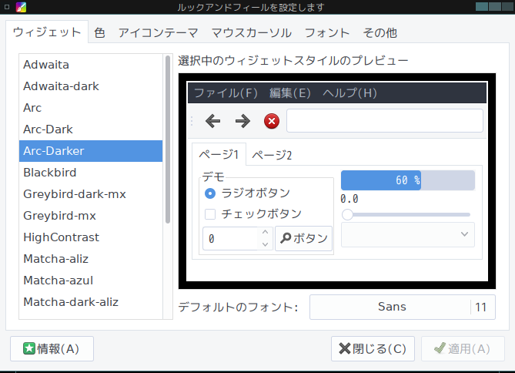Viewport: 515px width, 373px height.
Task: Select the Arc theme
Action: click(x=91, y=108)
